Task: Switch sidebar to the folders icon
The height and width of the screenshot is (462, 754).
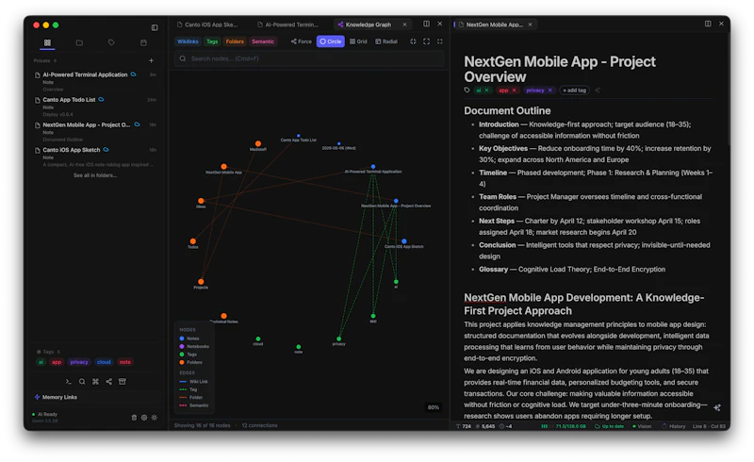Action: tap(79, 42)
